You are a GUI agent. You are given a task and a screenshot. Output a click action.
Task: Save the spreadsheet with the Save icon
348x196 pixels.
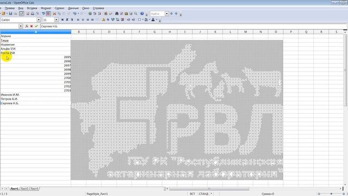[x=10, y=14]
